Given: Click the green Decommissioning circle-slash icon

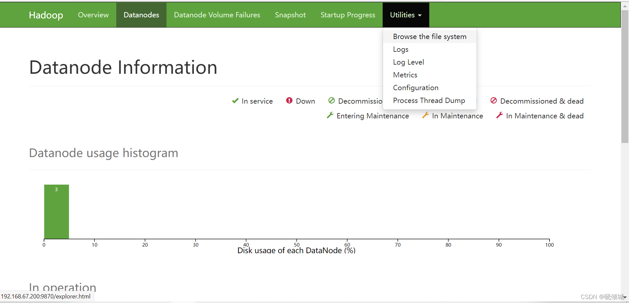Looking at the screenshot, I should [331, 100].
